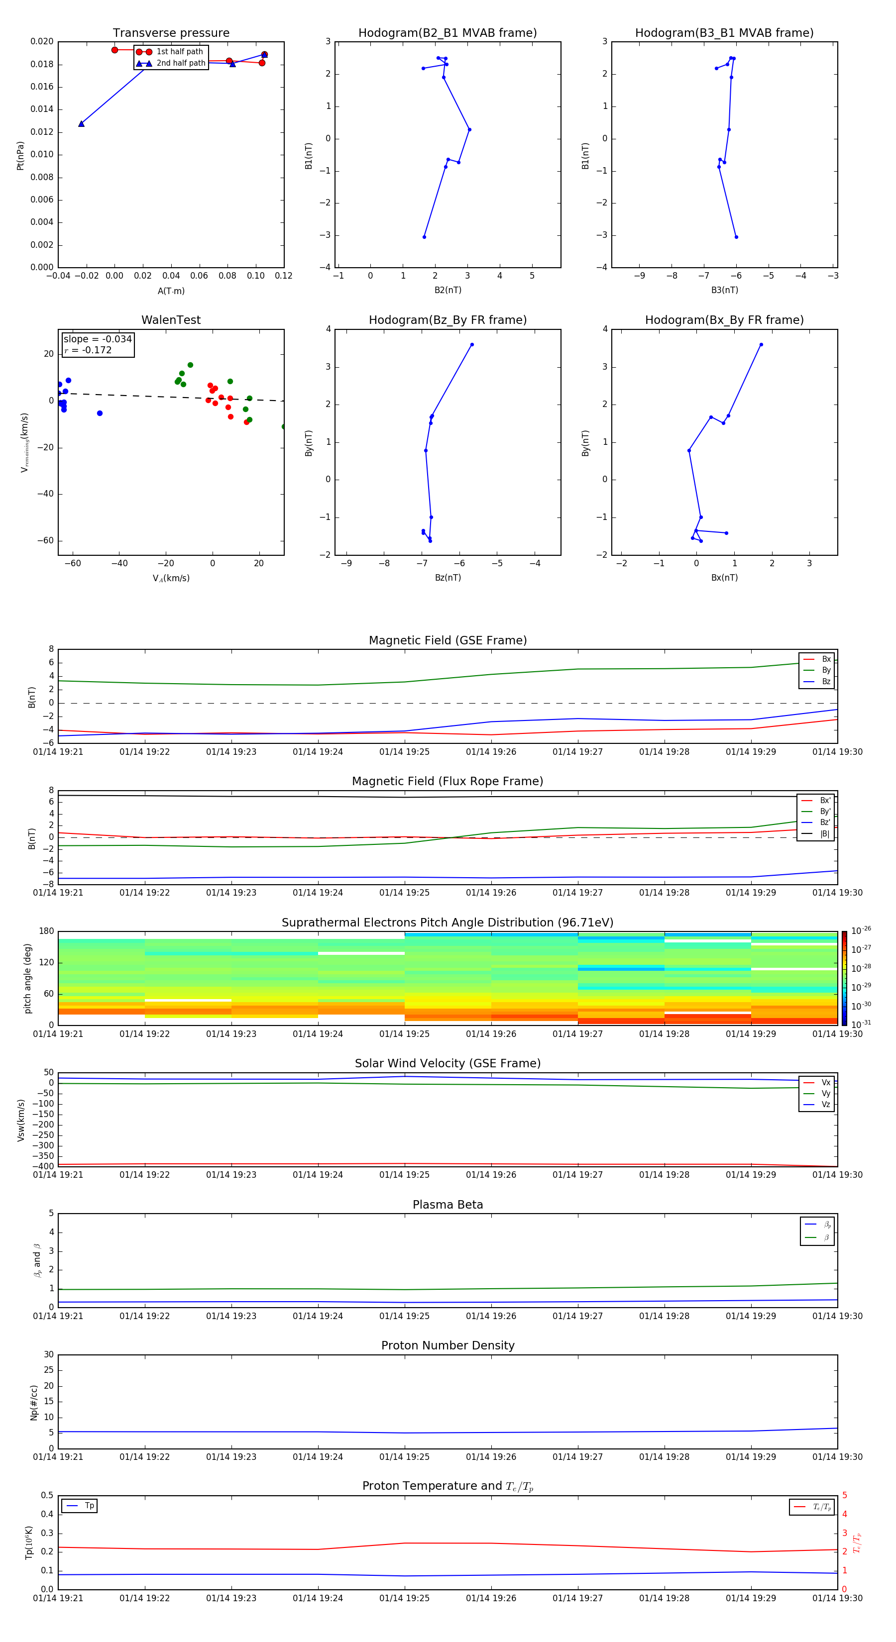
Task: Click the isolated blue dot near -48 km/s in WalenTest
Action: click(100, 413)
